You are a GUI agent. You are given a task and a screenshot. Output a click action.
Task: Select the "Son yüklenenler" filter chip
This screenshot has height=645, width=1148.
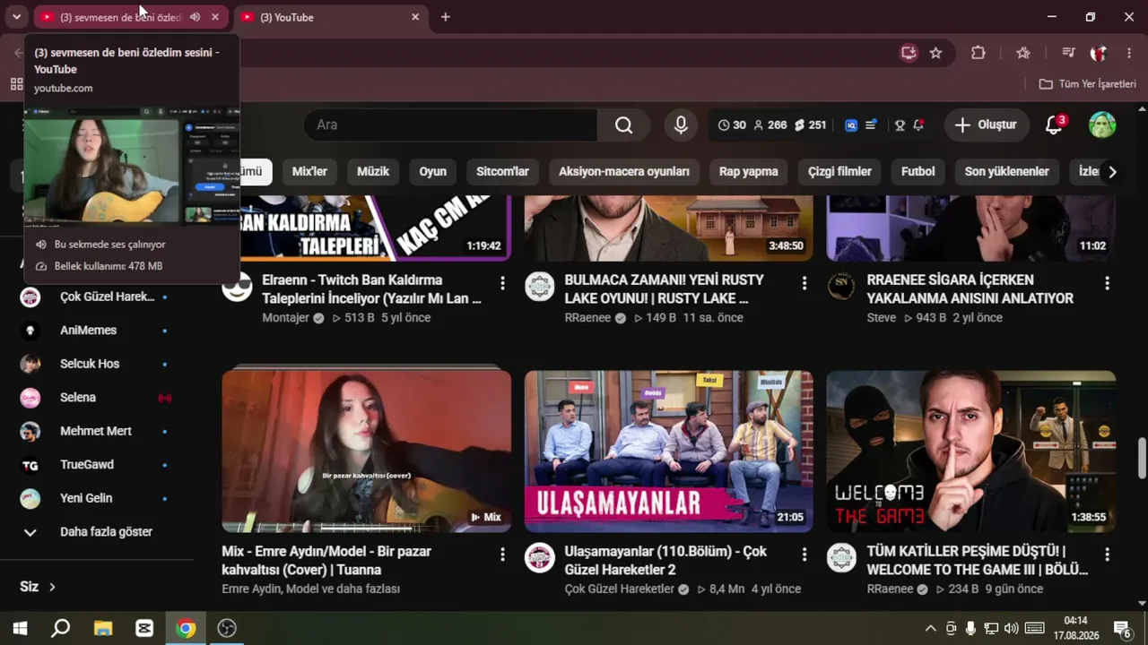(1006, 171)
